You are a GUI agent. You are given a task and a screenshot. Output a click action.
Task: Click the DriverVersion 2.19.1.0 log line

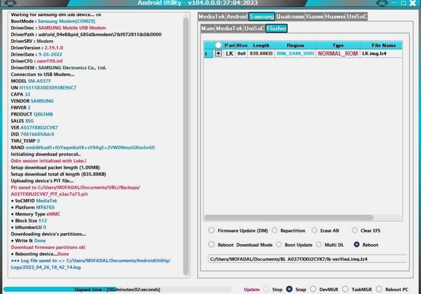coord(37,48)
